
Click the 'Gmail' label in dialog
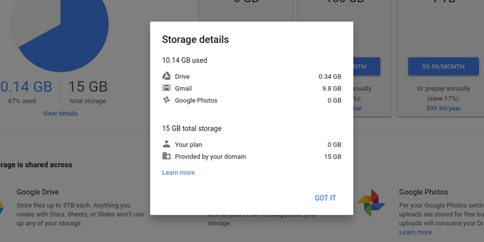tap(184, 88)
